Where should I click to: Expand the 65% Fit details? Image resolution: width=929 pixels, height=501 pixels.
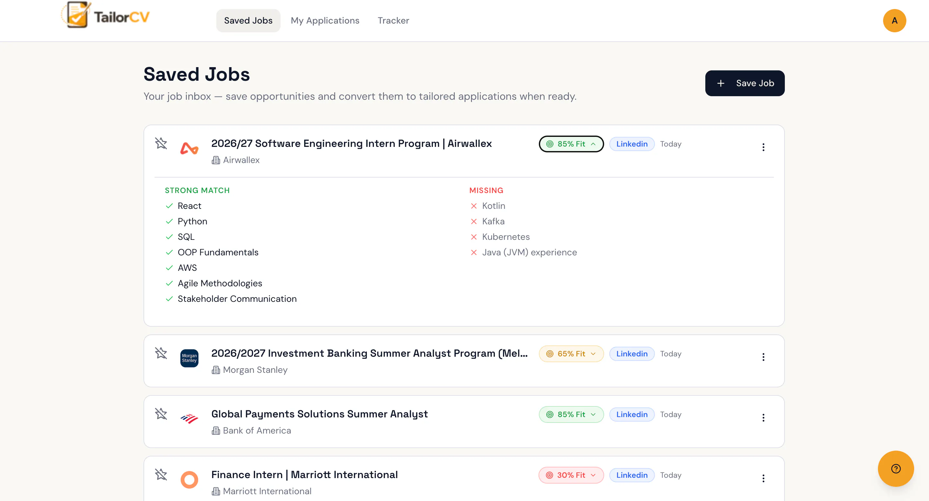tap(571, 354)
